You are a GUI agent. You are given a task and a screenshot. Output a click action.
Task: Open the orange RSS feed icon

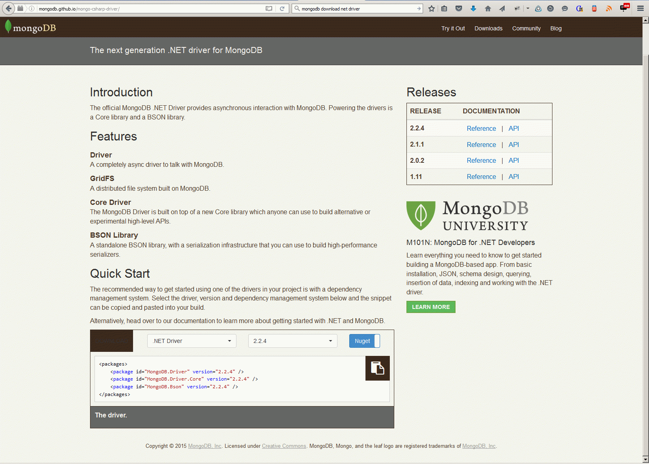point(609,9)
